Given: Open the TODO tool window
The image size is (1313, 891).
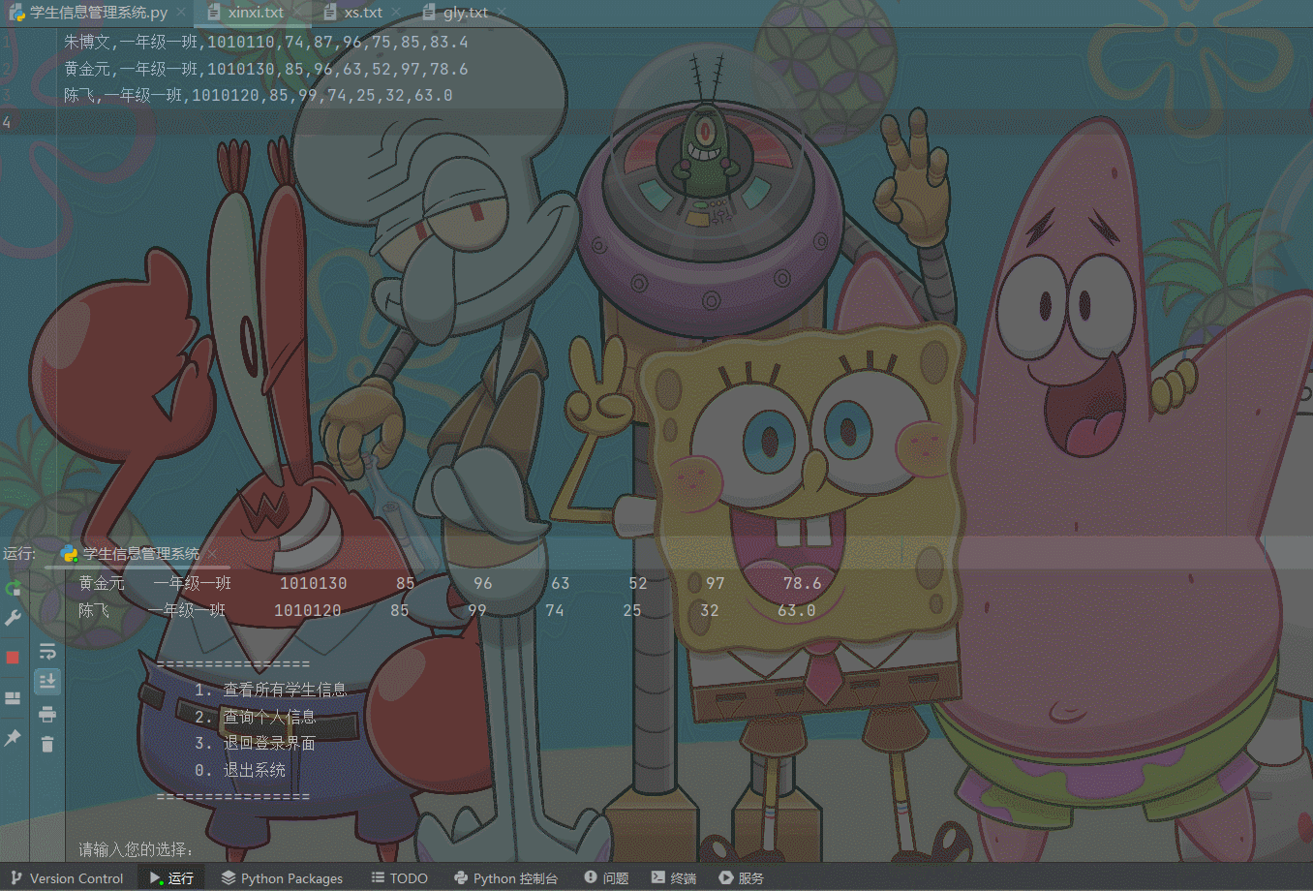Looking at the screenshot, I should (399, 878).
